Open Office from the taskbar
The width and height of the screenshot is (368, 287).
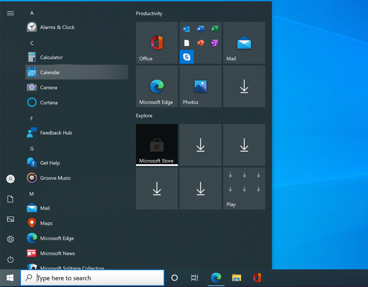coord(257,278)
